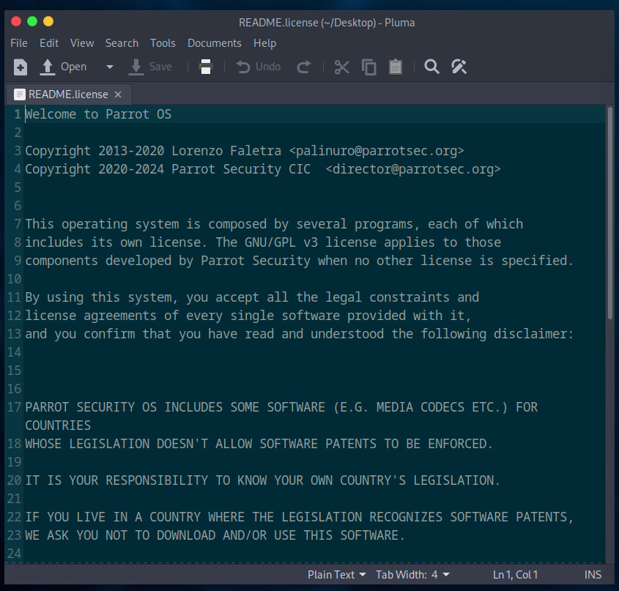Click 'Lorenzo Faletra' on line 3
The height and width of the screenshot is (591, 619).
tap(226, 151)
